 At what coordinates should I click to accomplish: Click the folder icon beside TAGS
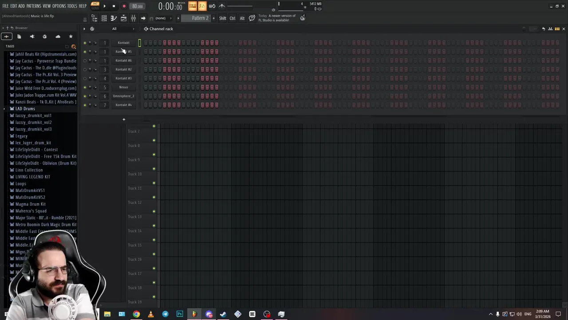pos(67,46)
